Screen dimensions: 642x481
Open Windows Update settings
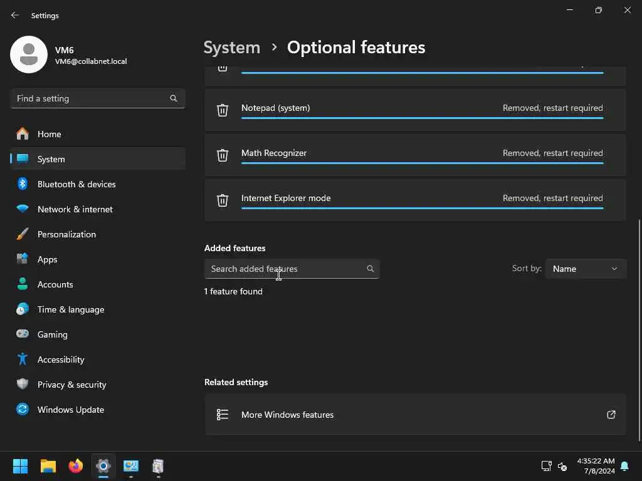98,409
